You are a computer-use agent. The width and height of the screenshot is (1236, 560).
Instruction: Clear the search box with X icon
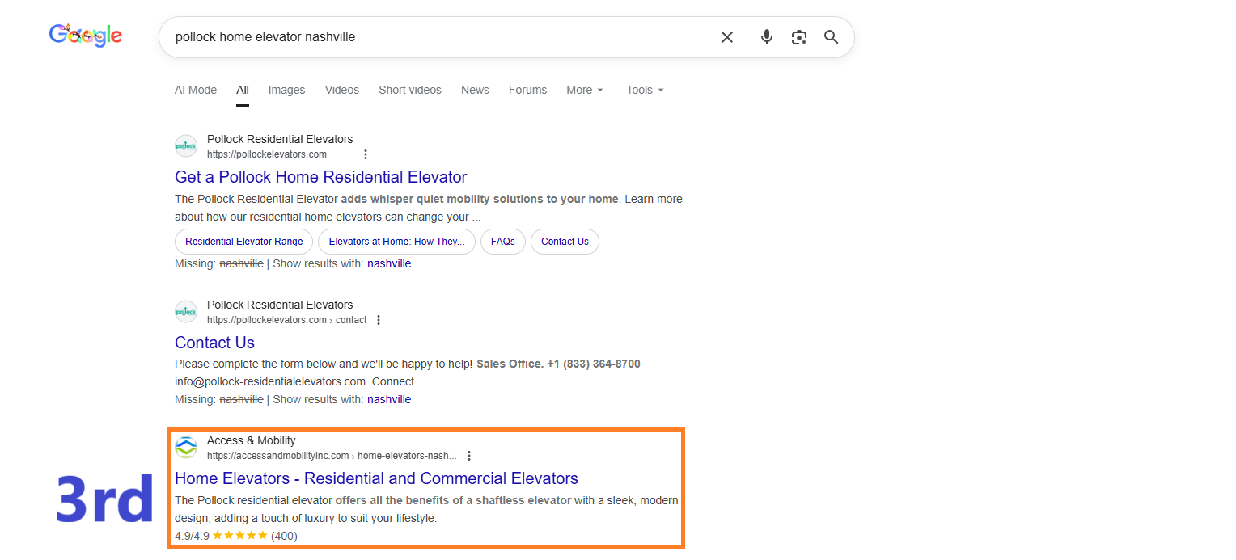point(727,37)
